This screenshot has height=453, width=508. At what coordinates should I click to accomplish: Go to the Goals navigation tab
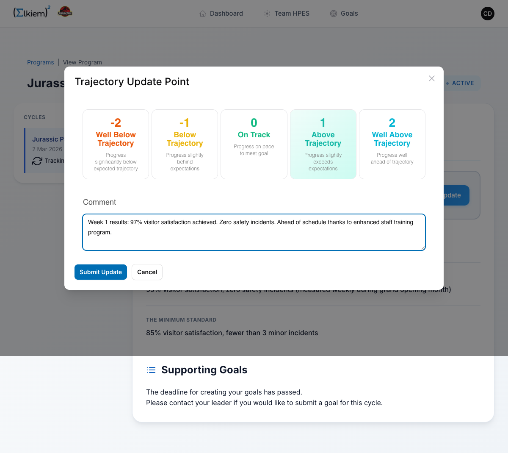(x=349, y=14)
